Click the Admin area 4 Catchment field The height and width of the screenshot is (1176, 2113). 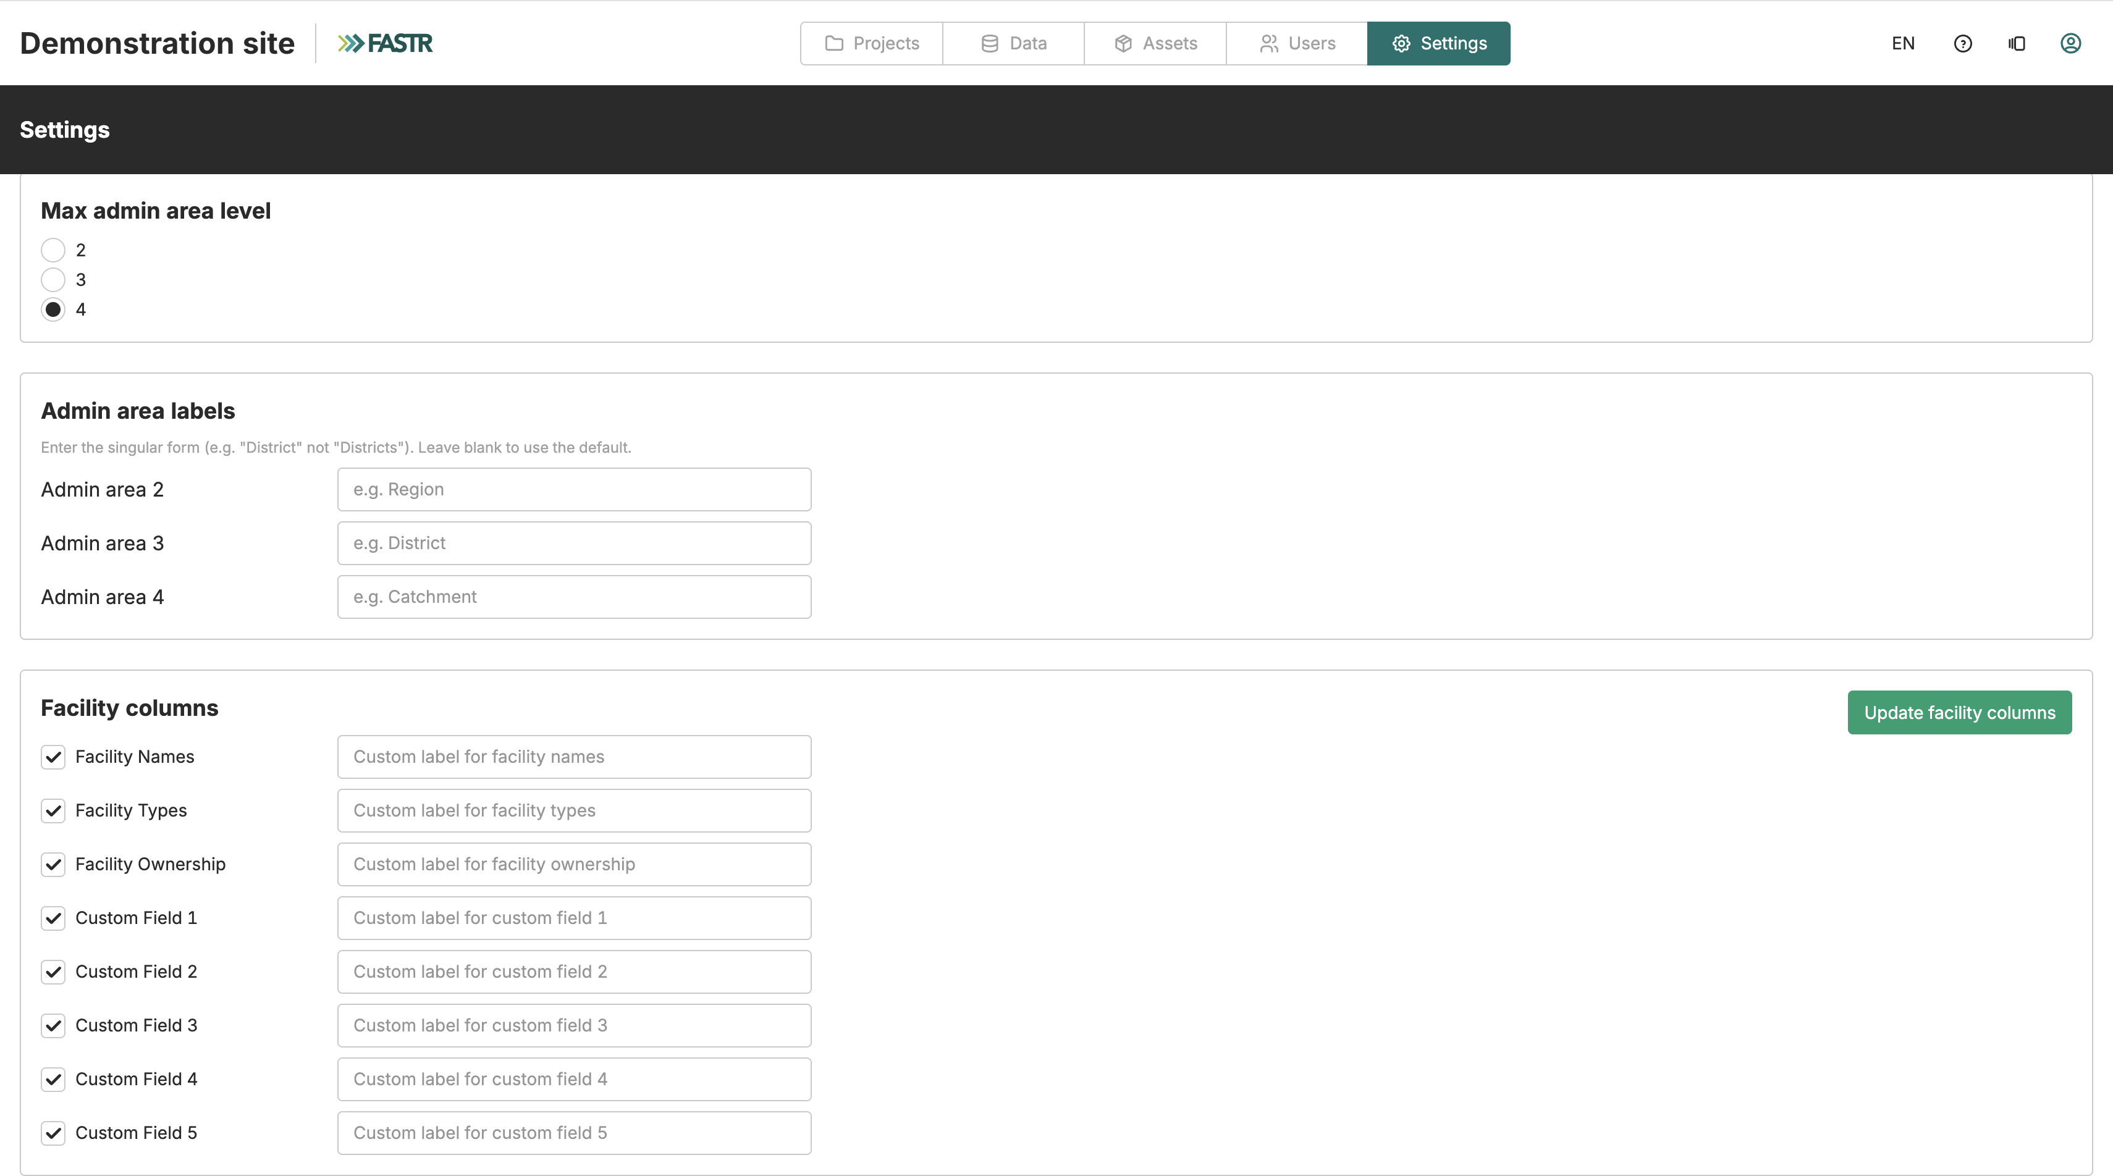(574, 597)
